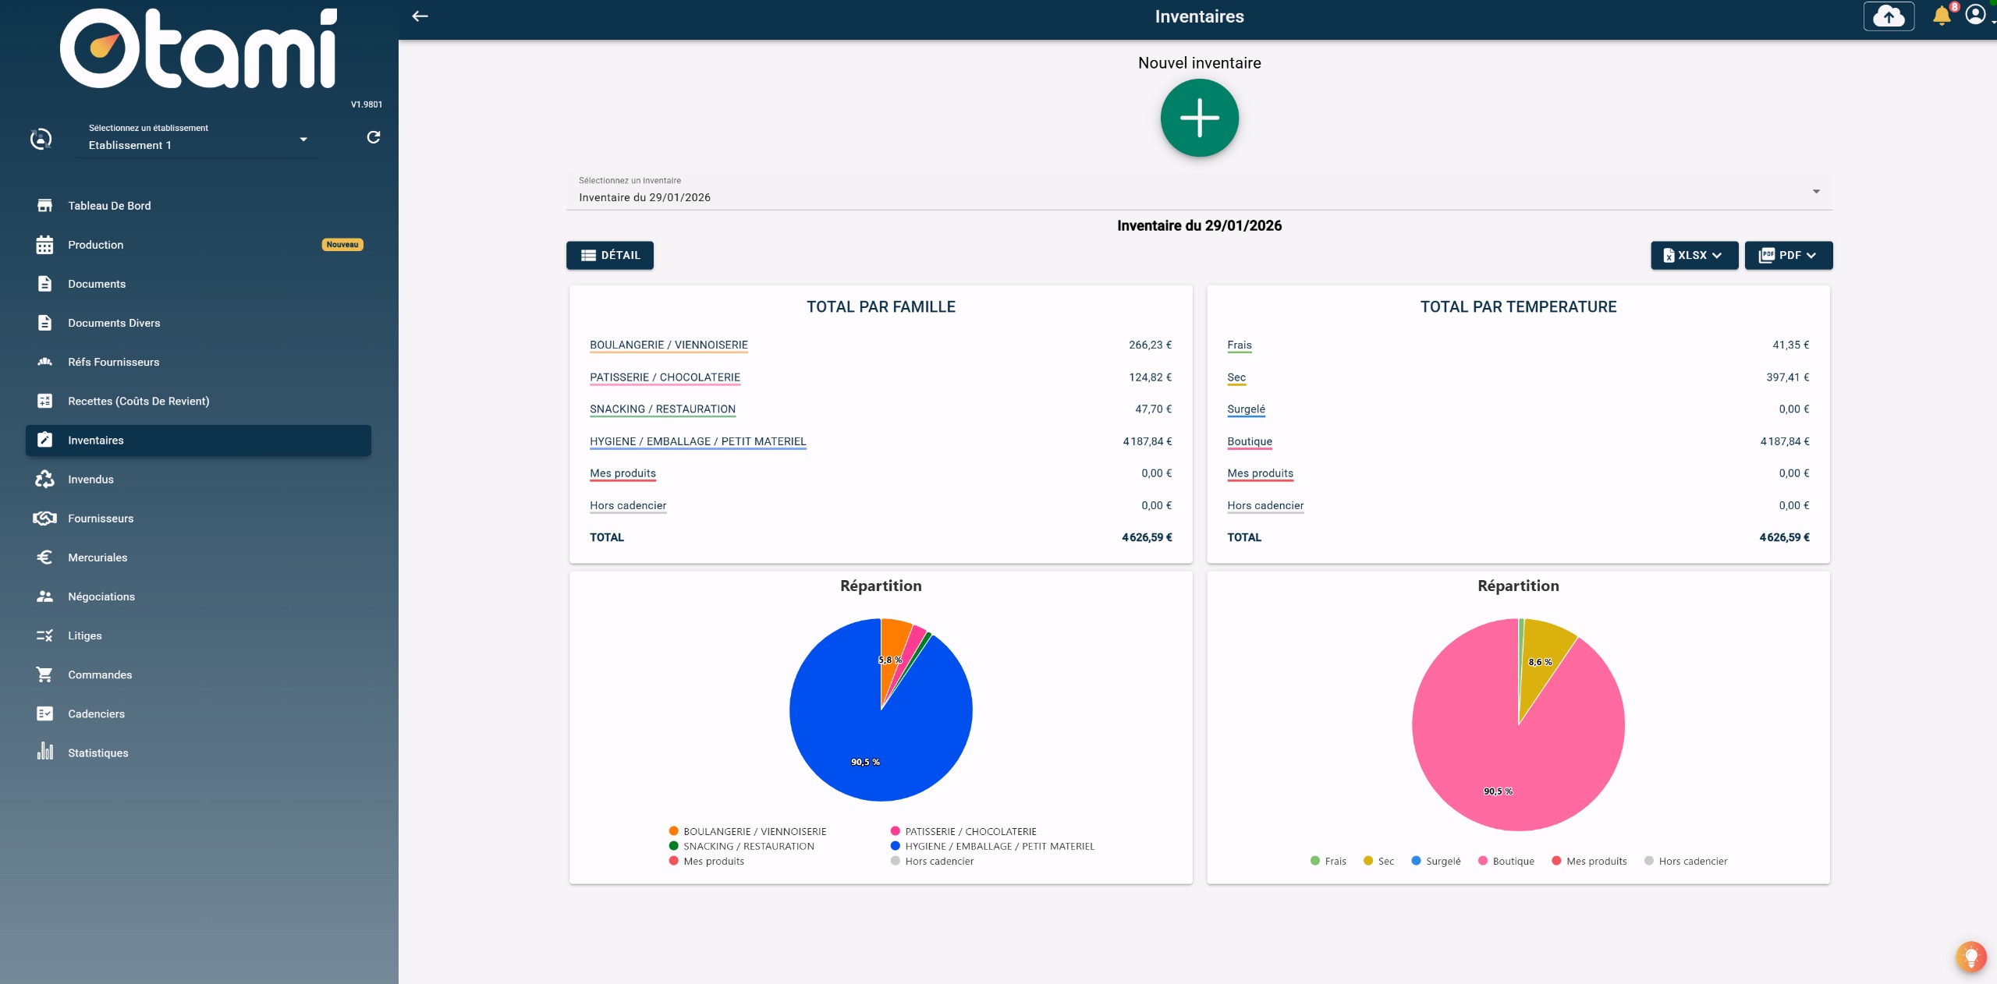Go to Commandes menu item
Screen dimensions: 1997x984
(x=100, y=674)
